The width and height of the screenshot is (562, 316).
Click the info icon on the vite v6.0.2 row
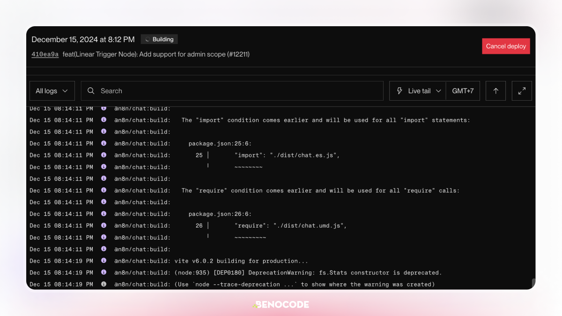[x=104, y=260]
